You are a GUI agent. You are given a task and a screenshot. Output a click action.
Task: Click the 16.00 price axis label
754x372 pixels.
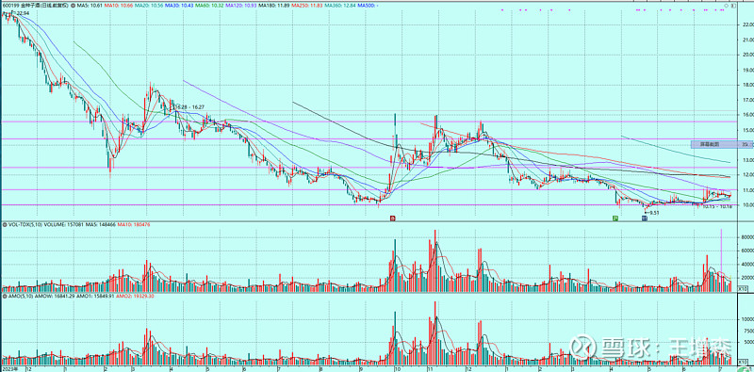(x=747, y=115)
